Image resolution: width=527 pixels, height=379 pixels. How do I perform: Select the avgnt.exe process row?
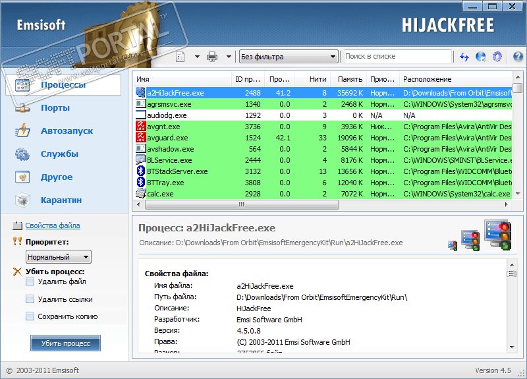[x=323, y=127]
